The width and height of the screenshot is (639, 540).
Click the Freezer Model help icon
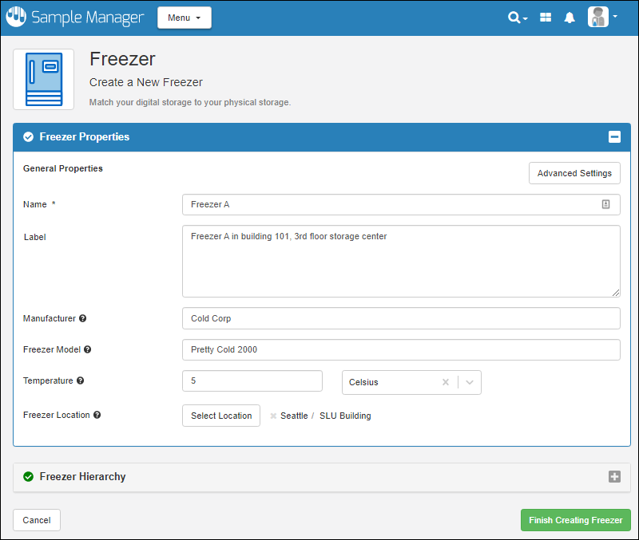coord(88,349)
